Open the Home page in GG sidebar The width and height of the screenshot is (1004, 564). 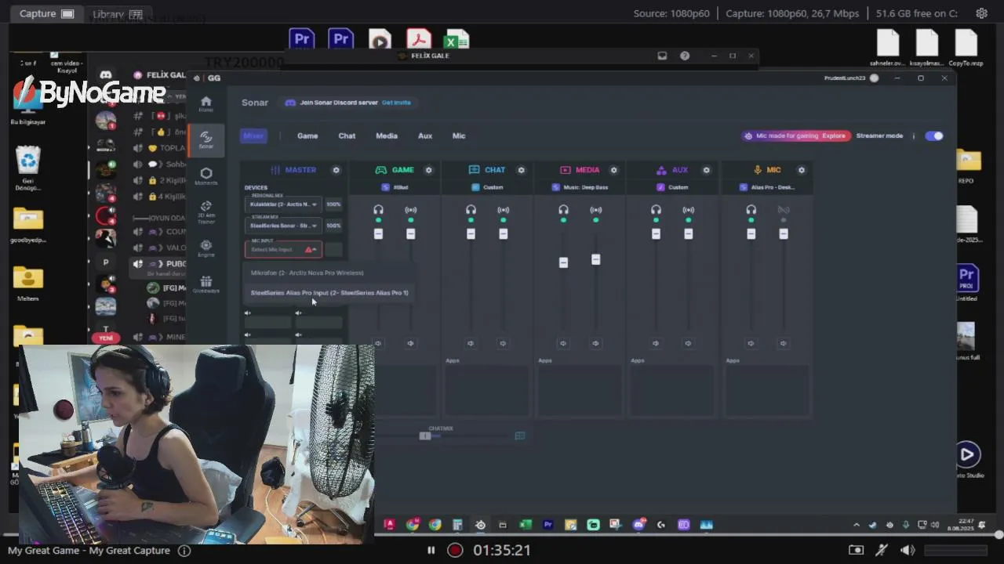206,103
